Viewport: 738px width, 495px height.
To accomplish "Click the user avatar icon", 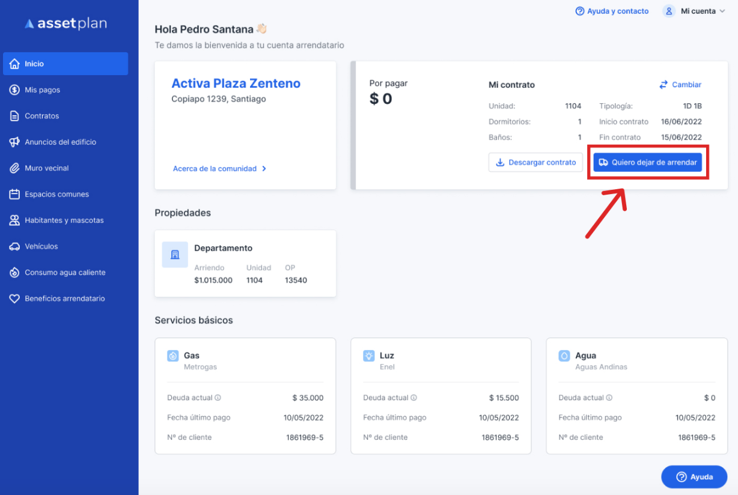I will (669, 11).
